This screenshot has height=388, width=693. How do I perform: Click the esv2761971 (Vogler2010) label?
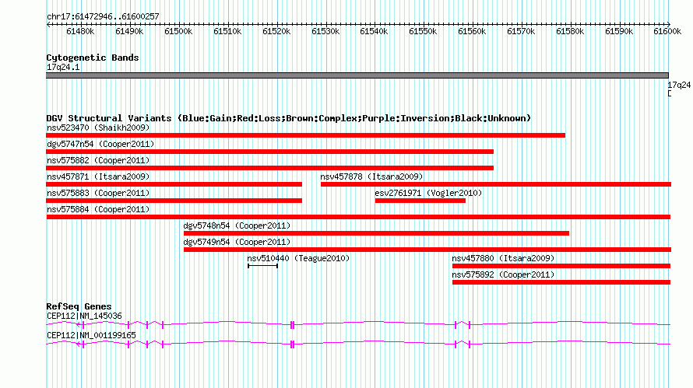(428, 193)
